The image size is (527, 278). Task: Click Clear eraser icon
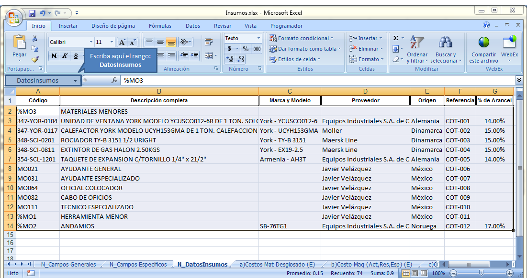(x=395, y=59)
